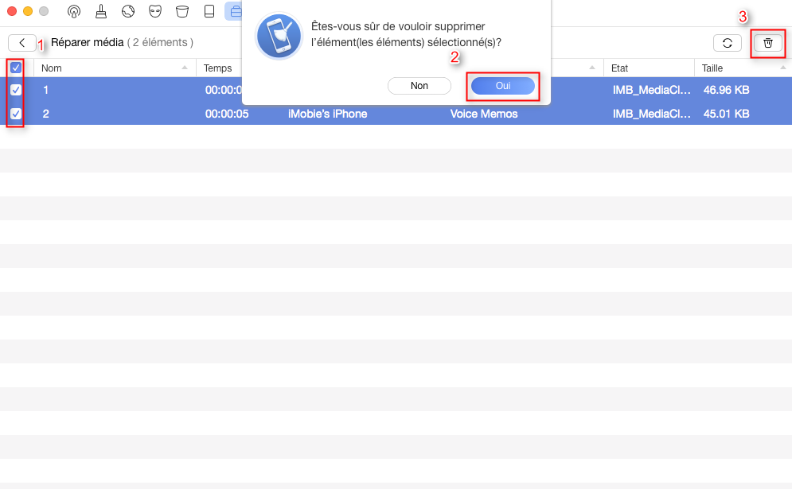This screenshot has width=792, height=489.
Task: Sort by the Taille column arrow
Action: point(783,68)
